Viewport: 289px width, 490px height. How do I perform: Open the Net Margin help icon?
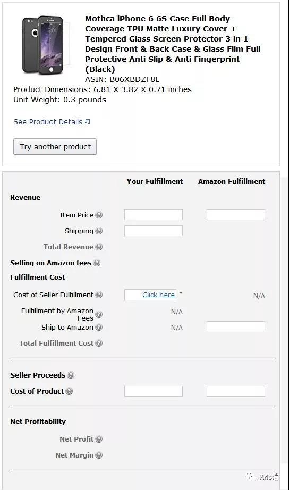tap(99, 455)
